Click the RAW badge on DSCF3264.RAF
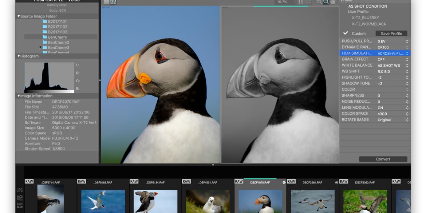The image size is (426, 213). pyautogui.click(x=291, y=181)
